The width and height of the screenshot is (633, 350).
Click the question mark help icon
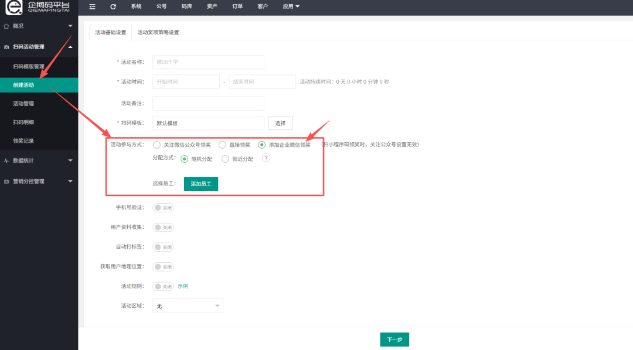pyautogui.click(x=266, y=158)
